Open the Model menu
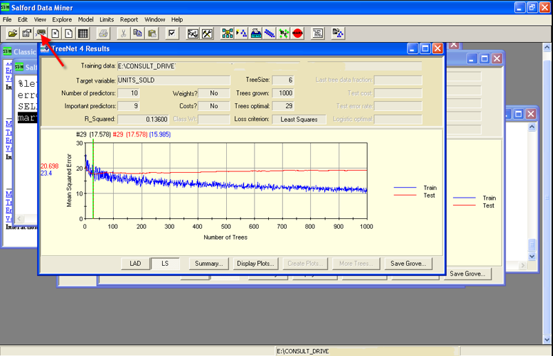The height and width of the screenshot is (356, 553). 86,20
